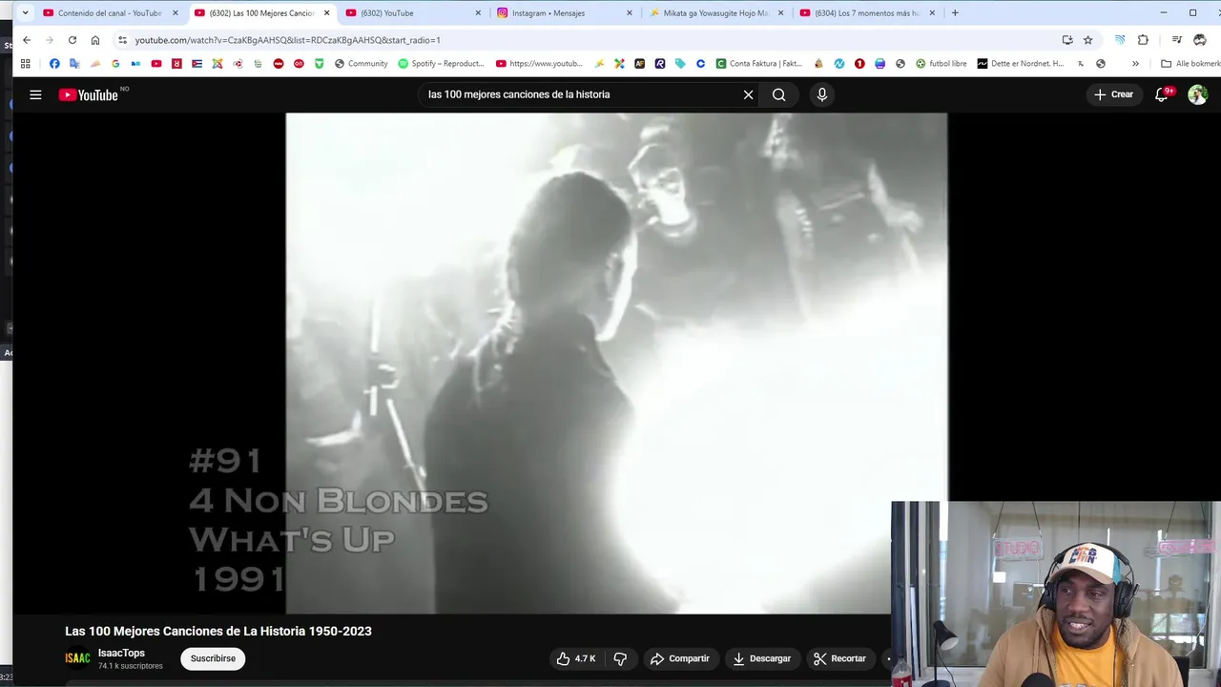Open the Dette er Nordnet bookmark
Screen dimensions: 1221x687
1020,64
